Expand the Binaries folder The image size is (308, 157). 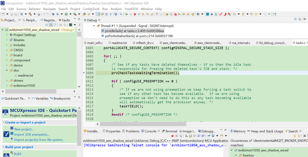[x=7, y=40]
